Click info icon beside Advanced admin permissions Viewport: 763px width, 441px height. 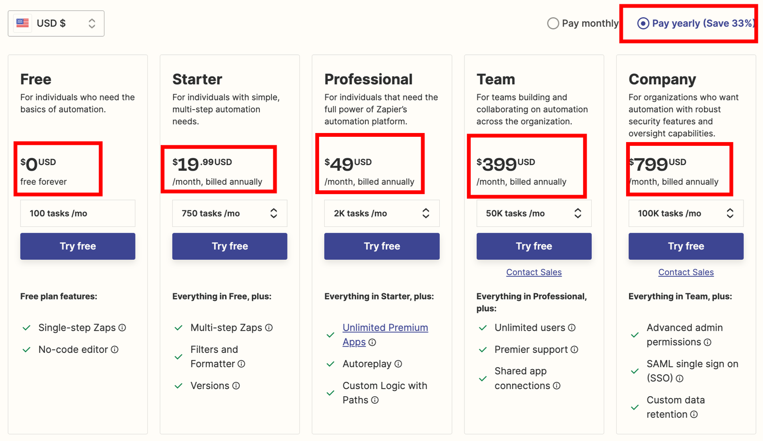(707, 342)
